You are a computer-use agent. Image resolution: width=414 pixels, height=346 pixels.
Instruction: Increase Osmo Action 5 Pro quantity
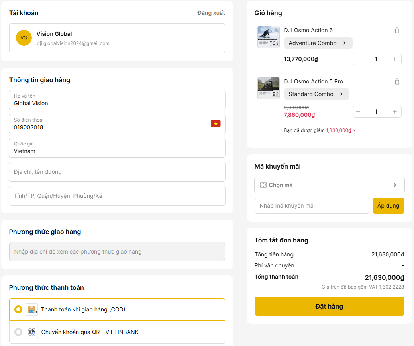pos(394,112)
